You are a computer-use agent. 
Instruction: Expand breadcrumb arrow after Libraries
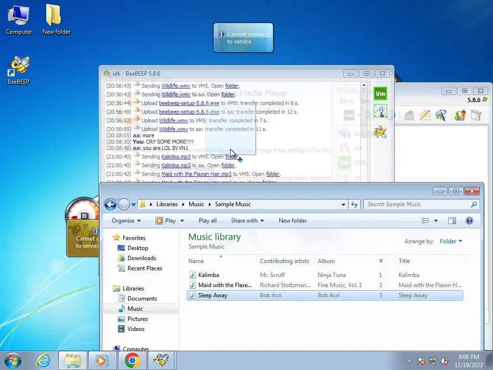(x=183, y=204)
